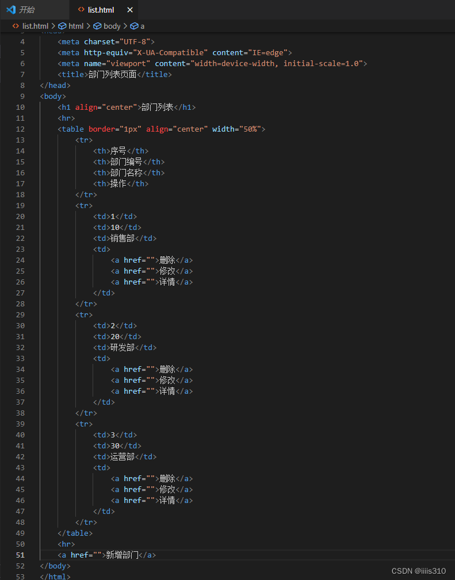Open list.html breadcrumb item
The height and width of the screenshot is (580, 455).
point(35,26)
